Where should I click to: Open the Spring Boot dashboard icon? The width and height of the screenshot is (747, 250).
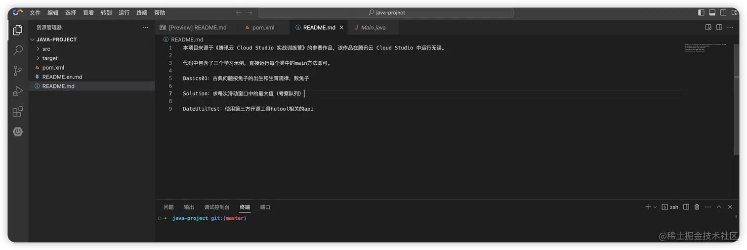point(18,132)
